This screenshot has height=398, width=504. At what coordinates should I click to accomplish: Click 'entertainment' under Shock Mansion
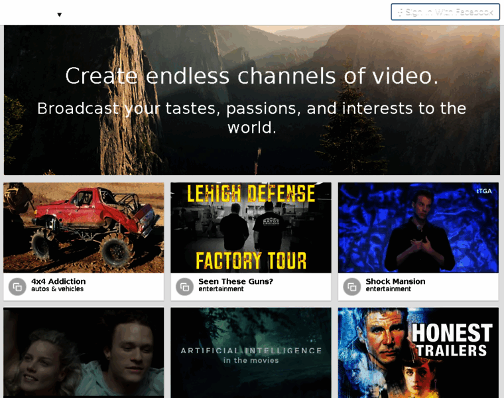[388, 289]
